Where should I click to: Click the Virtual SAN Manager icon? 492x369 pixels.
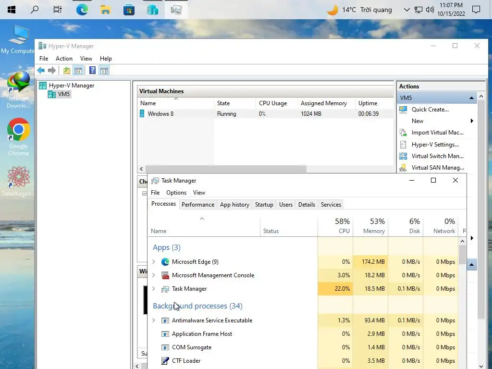(403, 168)
